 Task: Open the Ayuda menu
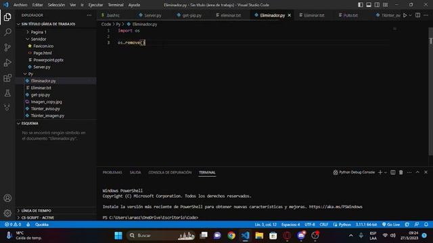(x=134, y=5)
